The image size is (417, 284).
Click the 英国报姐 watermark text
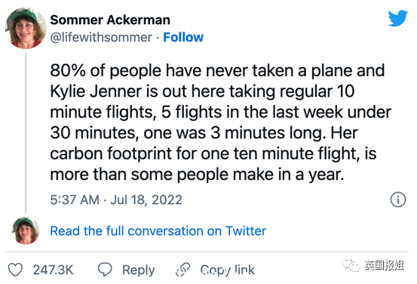(x=384, y=265)
